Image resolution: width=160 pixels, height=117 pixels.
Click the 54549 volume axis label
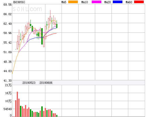click(7, 109)
